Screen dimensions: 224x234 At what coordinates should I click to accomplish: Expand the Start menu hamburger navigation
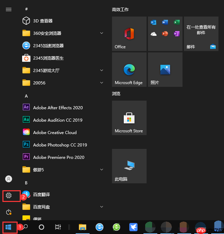(9, 10)
